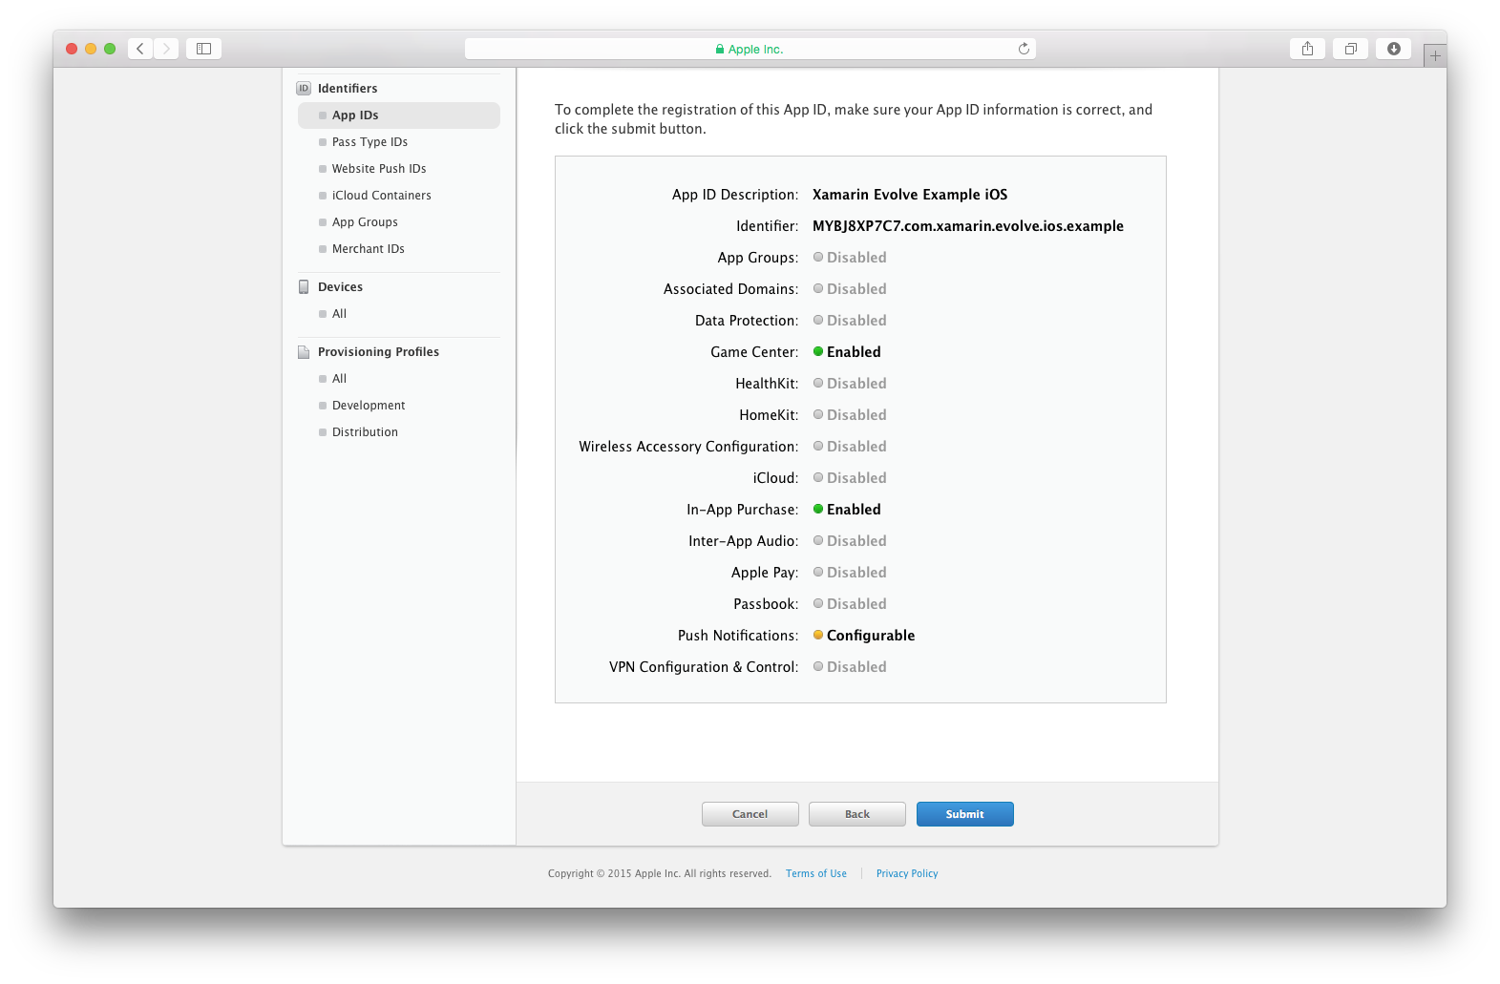
Task: Click the VPN Configuration & Control Disabled text
Action: pyautogui.click(x=856, y=667)
